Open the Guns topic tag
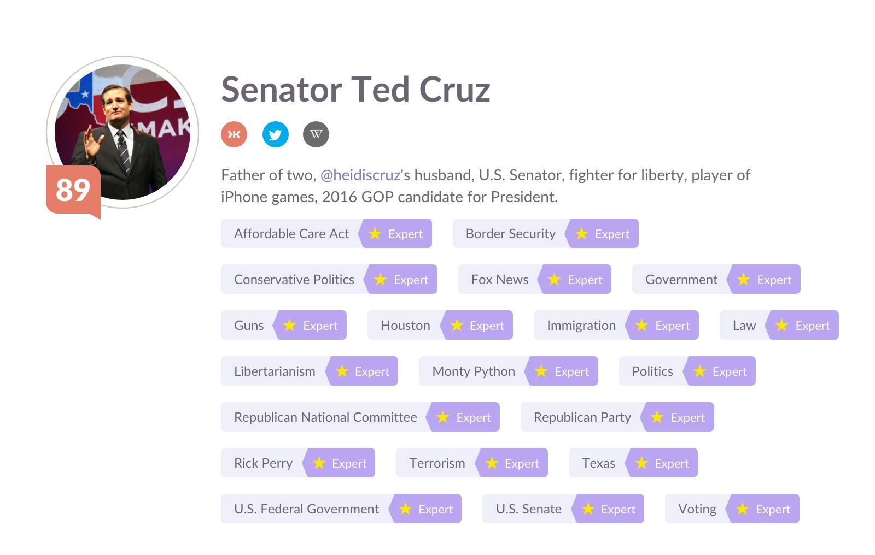875x555 pixels. click(249, 326)
